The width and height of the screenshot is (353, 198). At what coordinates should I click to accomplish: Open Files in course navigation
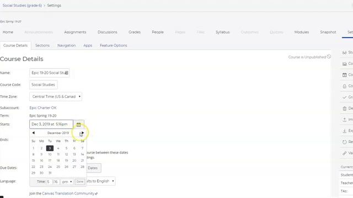[x=201, y=32]
